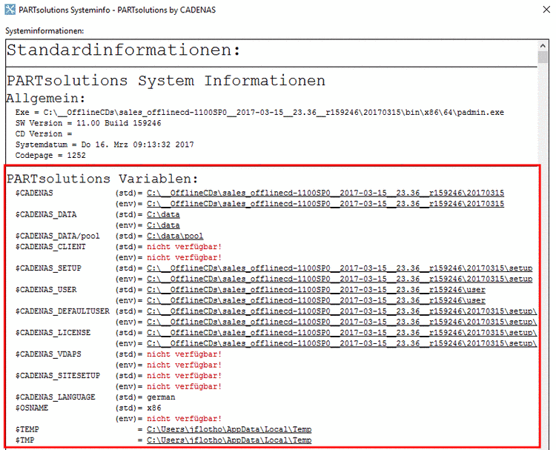
Task: Click the 'Systeminformationen:' label
Action: click(x=44, y=31)
